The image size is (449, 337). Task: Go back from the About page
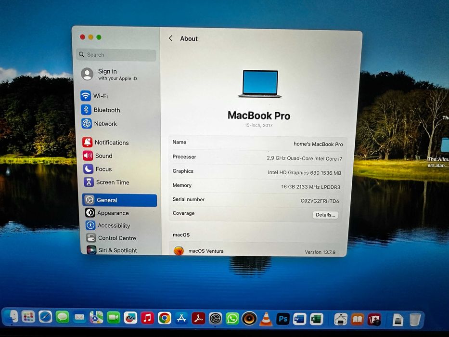point(171,38)
